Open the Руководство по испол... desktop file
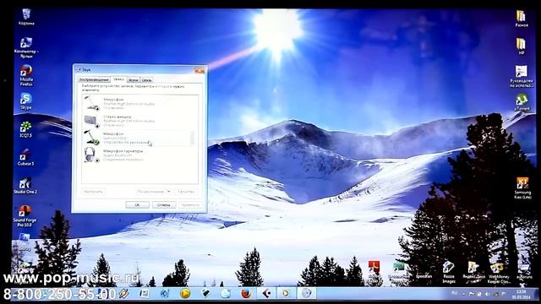This screenshot has height=304, width=541. tap(522, 76)
